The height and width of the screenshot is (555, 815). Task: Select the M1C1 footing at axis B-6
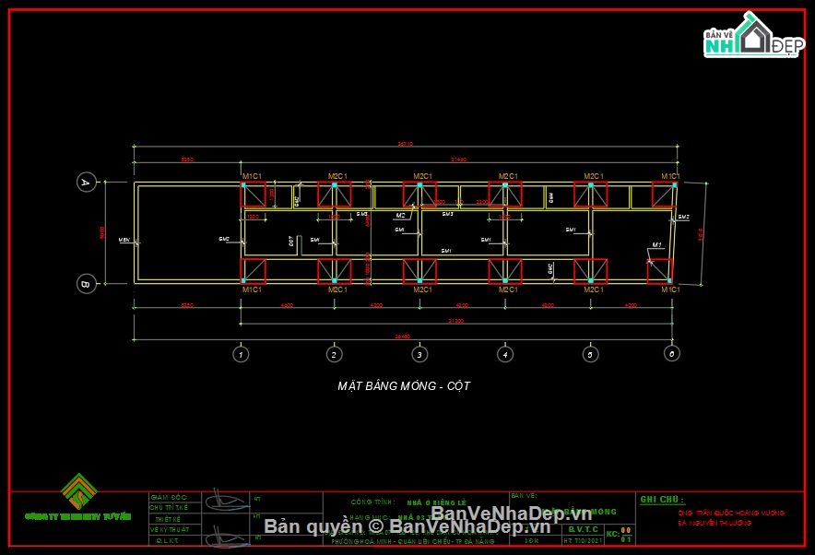tap(658, 271)
